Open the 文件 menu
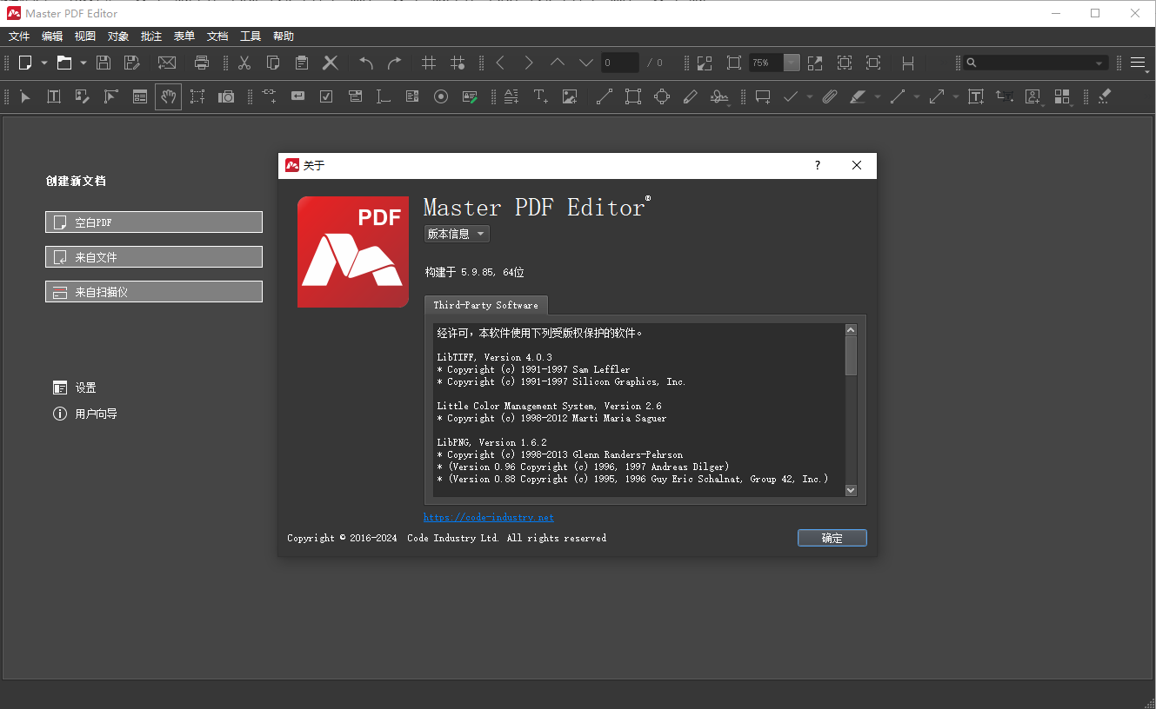Screen dimensions: 1156x709 click(19, 36)
